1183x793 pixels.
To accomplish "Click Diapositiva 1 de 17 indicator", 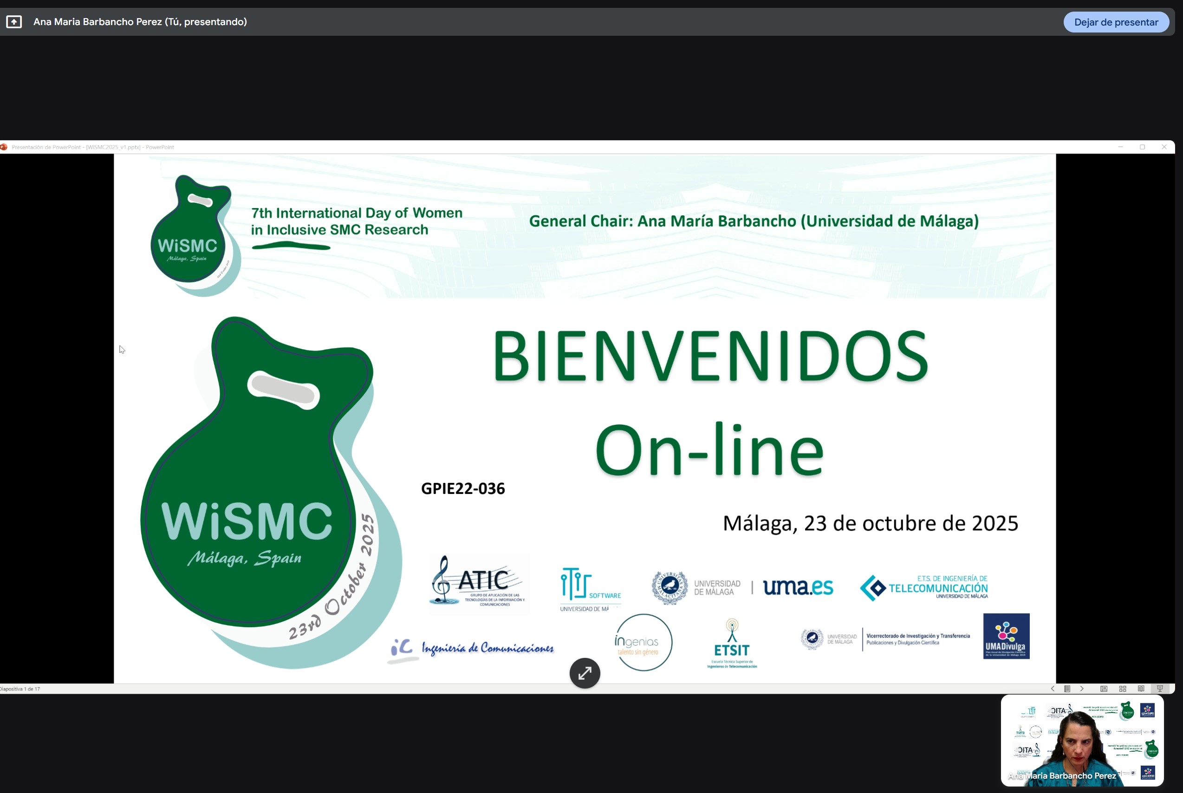I will tap(20, 689).
